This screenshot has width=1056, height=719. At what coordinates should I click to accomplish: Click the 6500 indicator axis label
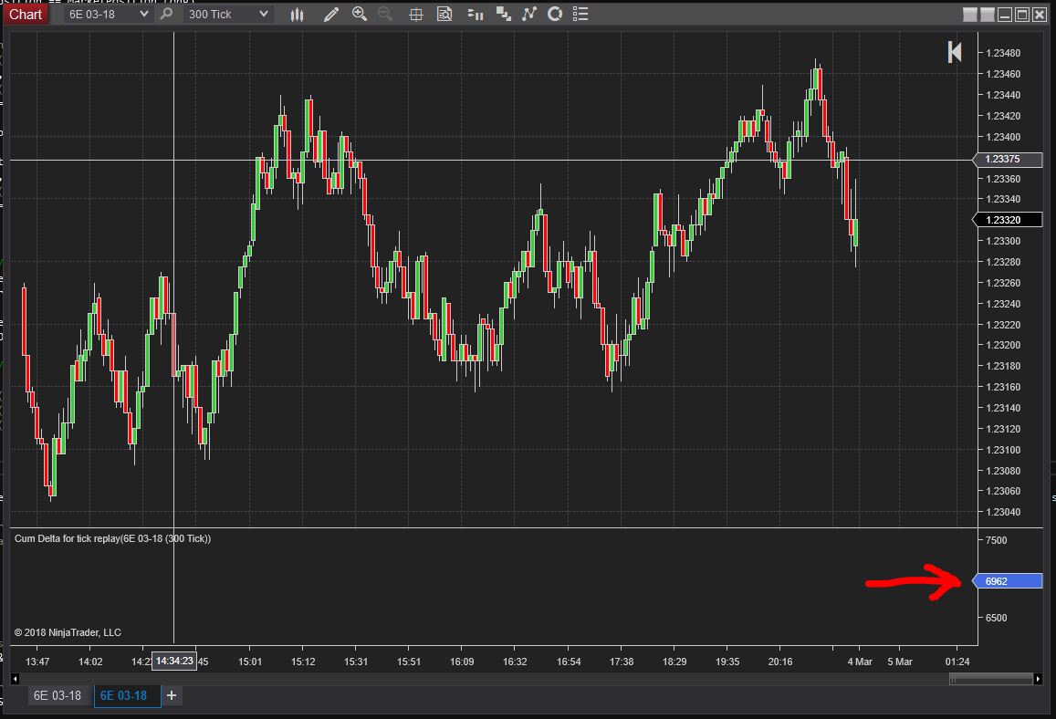point(996,618)
